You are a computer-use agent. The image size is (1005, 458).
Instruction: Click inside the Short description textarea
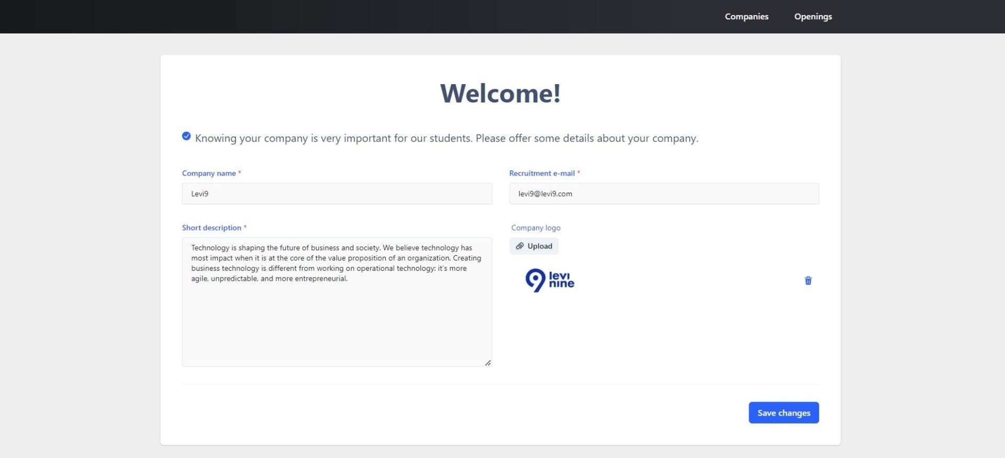(337, 314)
